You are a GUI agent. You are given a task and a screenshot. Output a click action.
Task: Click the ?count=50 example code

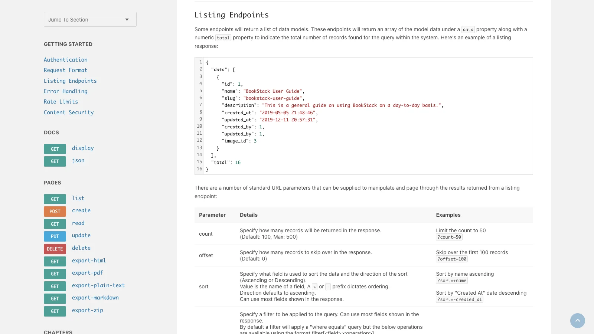pyautogui.click(x=449, y=237)
